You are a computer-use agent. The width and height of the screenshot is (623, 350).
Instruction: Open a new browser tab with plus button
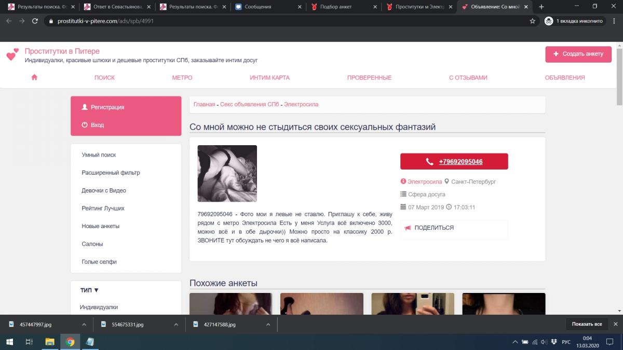pyautogui.click(x=541, y=7)
